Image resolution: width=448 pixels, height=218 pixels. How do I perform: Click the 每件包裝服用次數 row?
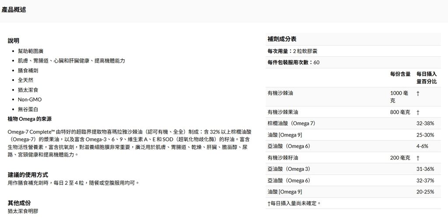tap(293, 63)
